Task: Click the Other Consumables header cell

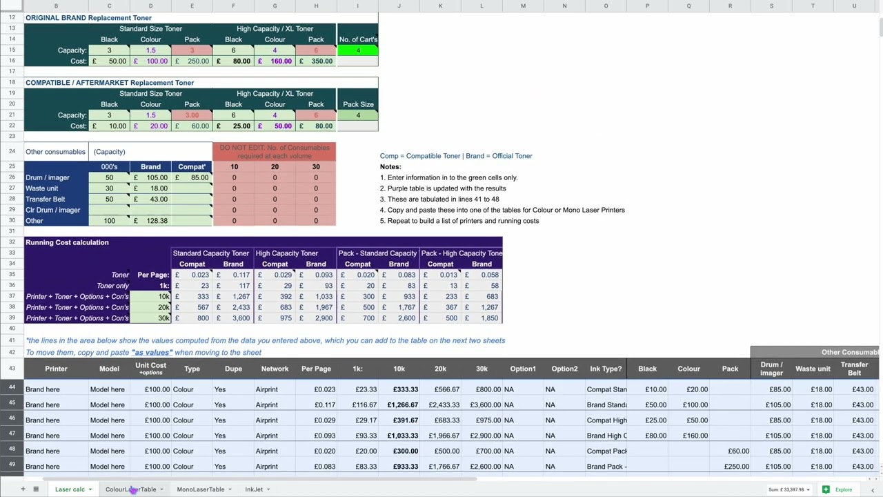Action: click(815, 352)
